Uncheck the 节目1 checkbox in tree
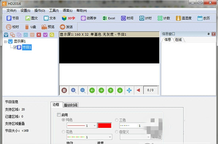 (x=15, y=47)
